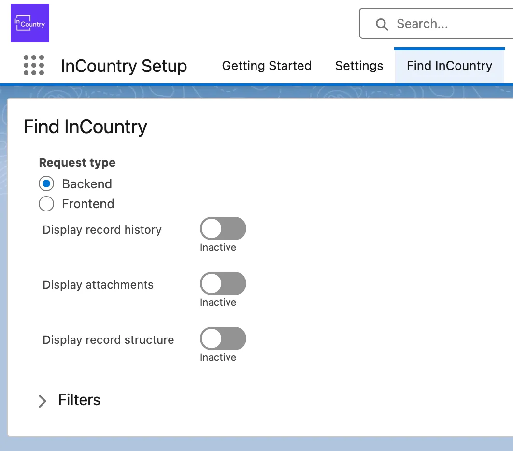Open the Settings tab

pyautogui.click(x=359, y=66)
